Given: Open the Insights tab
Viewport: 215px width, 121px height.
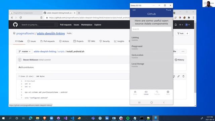Looking at the screenshot, I should pyautogui.click(x=119, y=41).
